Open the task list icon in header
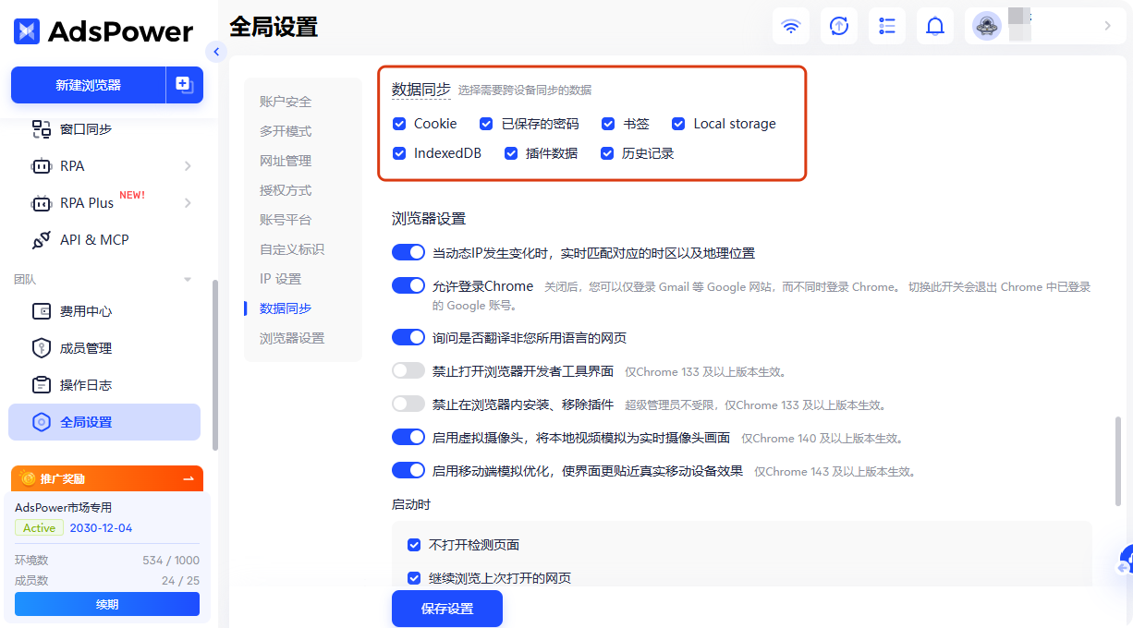The height and width of the screenshot is (628, 1133). tap(887, 26)
